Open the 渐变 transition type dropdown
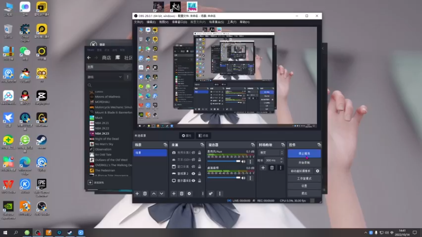 click(271, 152)
